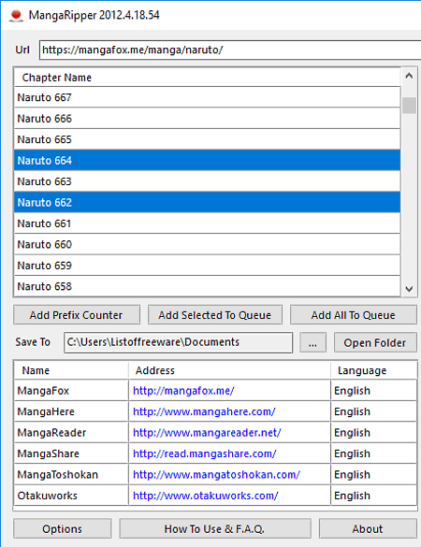Open the mangafox.me link
This screenshot has width=421, height=547.
pos(183,390)
